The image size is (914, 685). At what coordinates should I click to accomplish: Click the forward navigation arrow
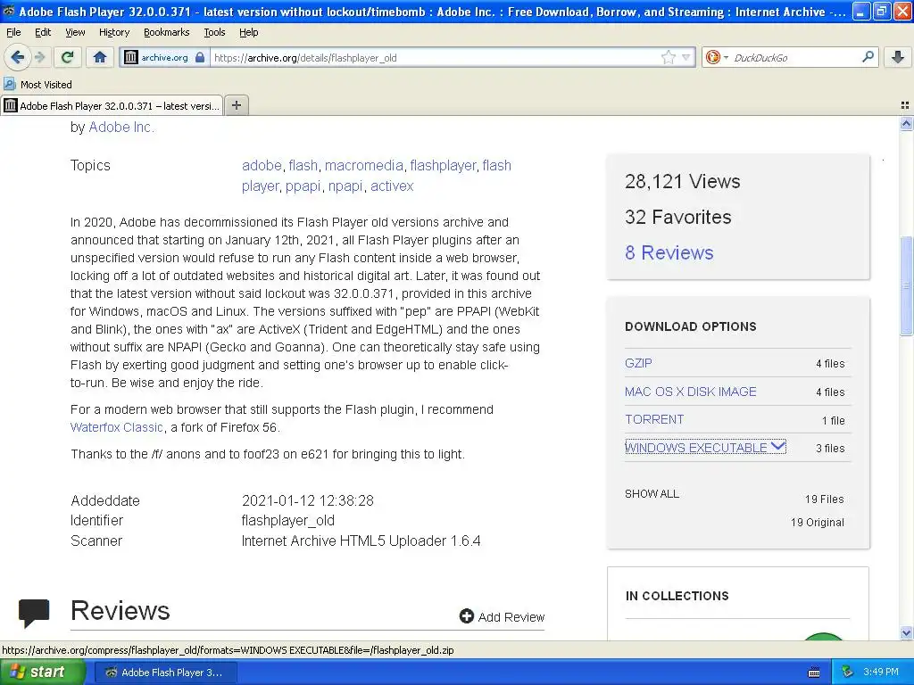coord(39,57)
